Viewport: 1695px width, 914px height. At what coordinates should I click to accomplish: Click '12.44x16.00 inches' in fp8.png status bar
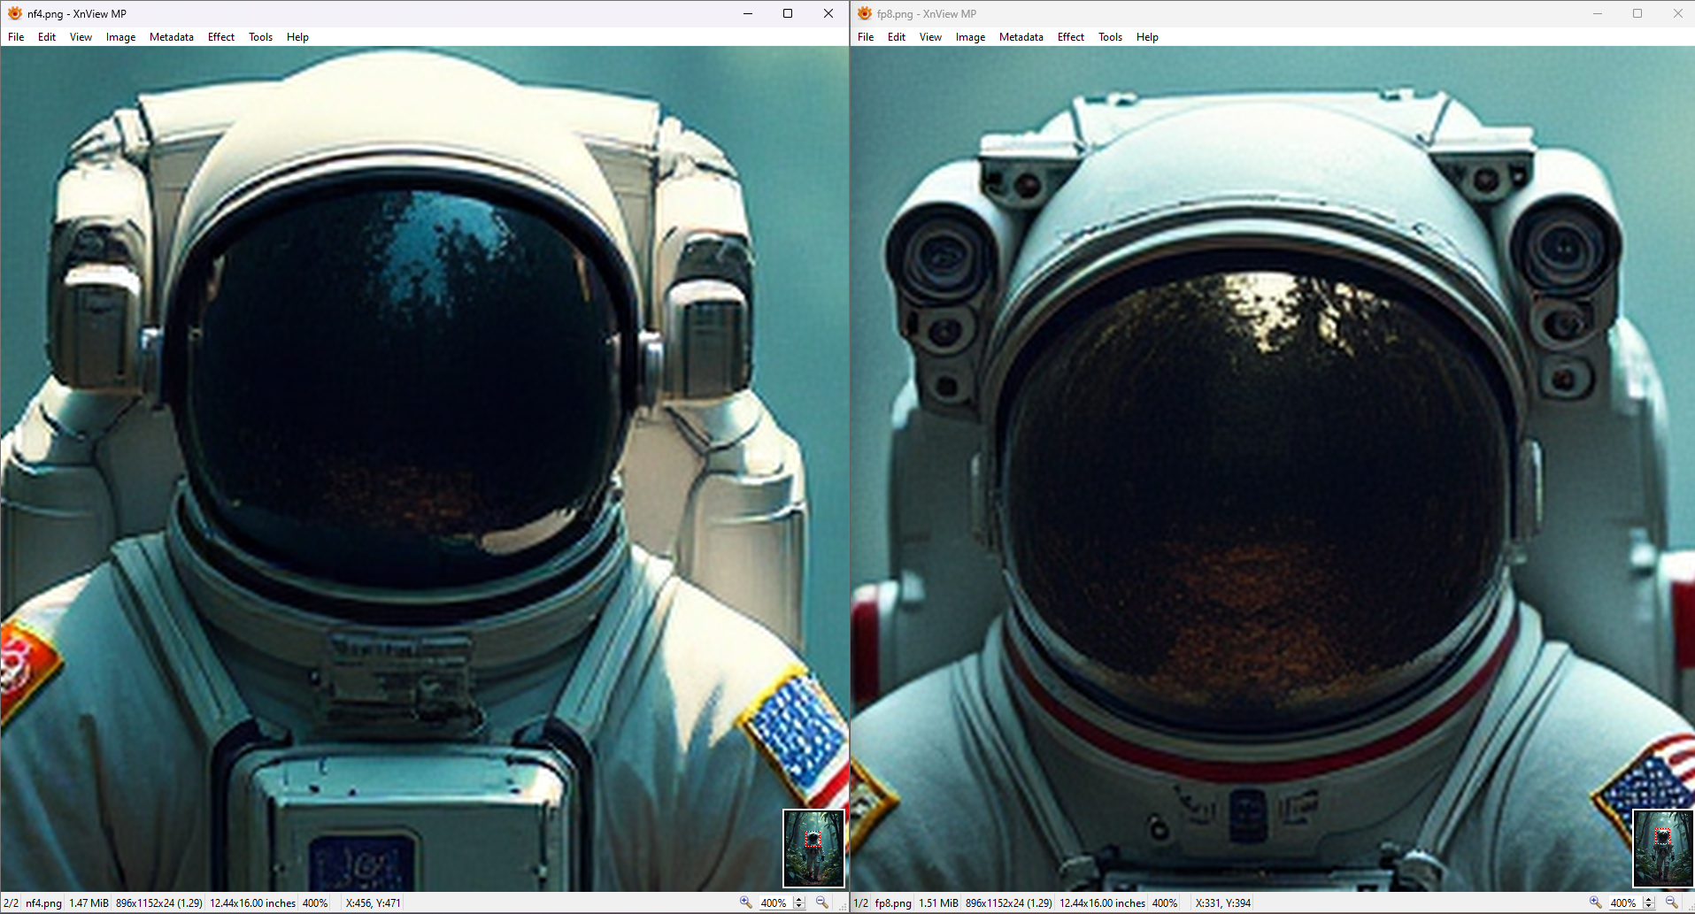click(1102, 903)
